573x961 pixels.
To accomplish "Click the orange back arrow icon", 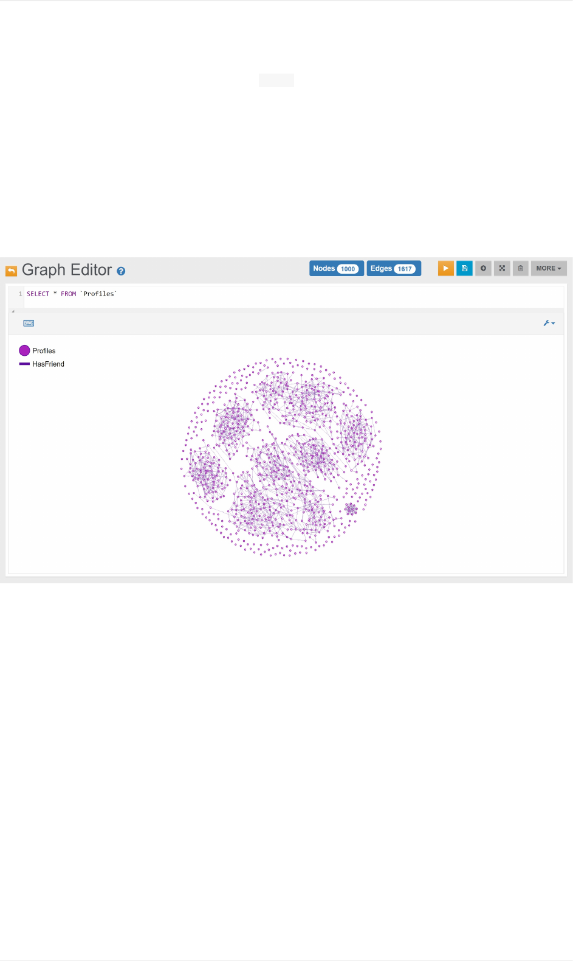I will point(11,271).
